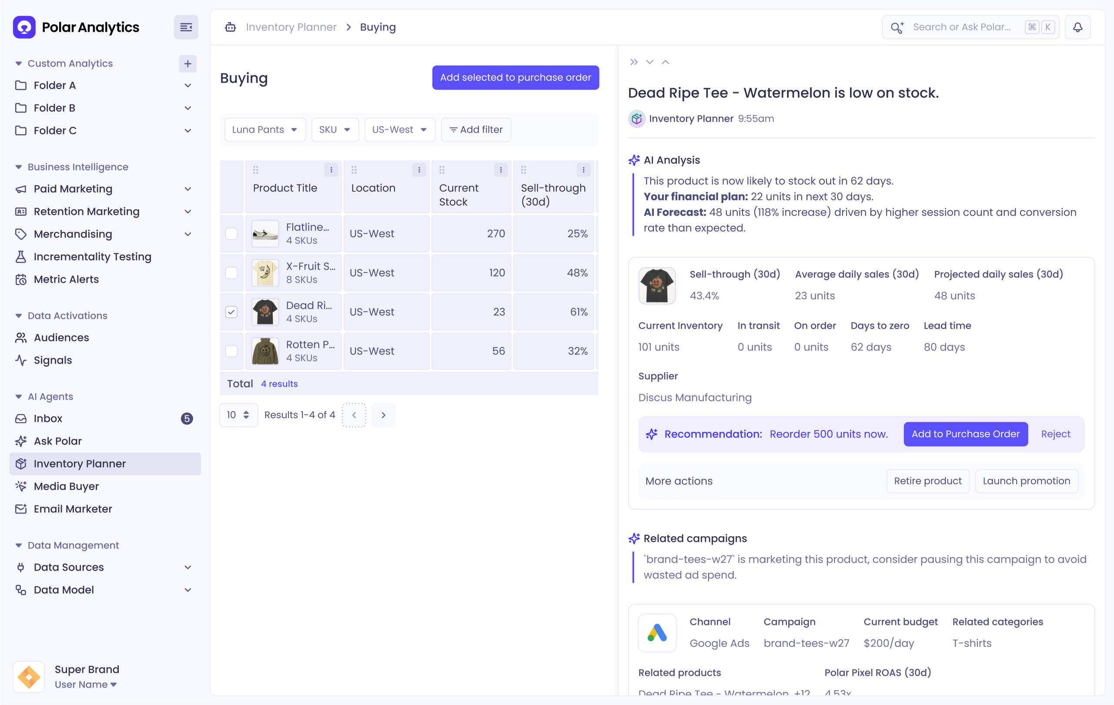The image size is (1114, 705).
Task: Click the search sparkle icon in the search bar
Action: [x=897, y=27]
